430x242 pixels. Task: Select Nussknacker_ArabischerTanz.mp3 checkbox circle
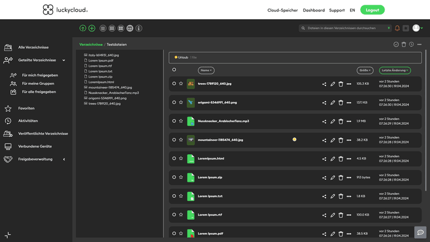click(x=174, y=121)
